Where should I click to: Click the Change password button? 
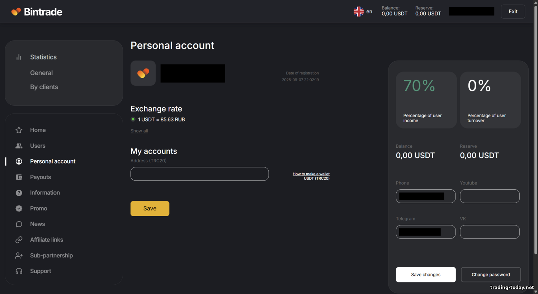tap(491, 275)
